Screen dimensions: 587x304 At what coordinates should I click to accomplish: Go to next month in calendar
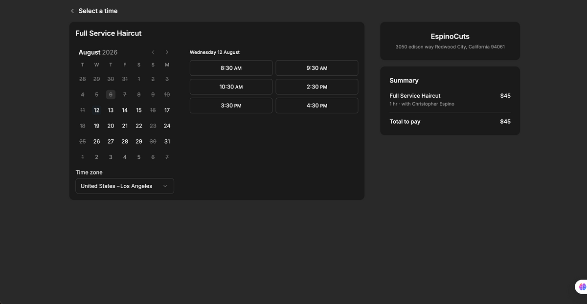167,52
